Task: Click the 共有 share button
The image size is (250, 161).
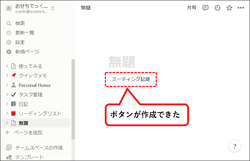Action: point(192,7)
